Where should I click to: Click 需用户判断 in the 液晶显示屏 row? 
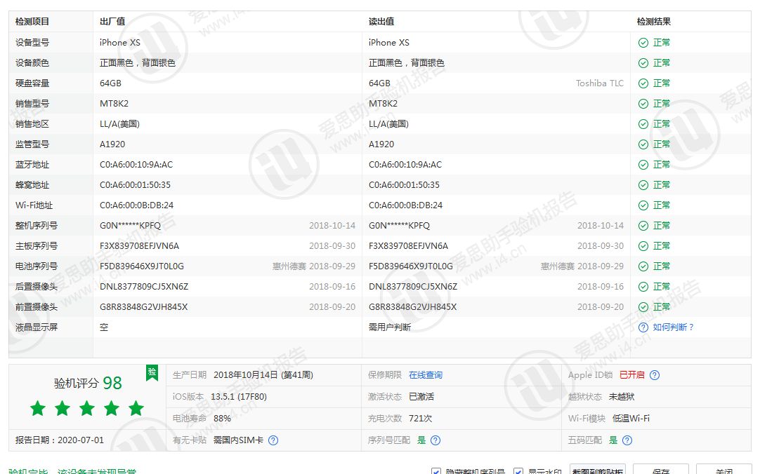point(390,327)
